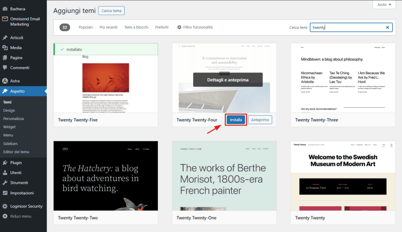
Task: Open Omnisend Email Marketing envelope icon
Action: pos(5,19)
